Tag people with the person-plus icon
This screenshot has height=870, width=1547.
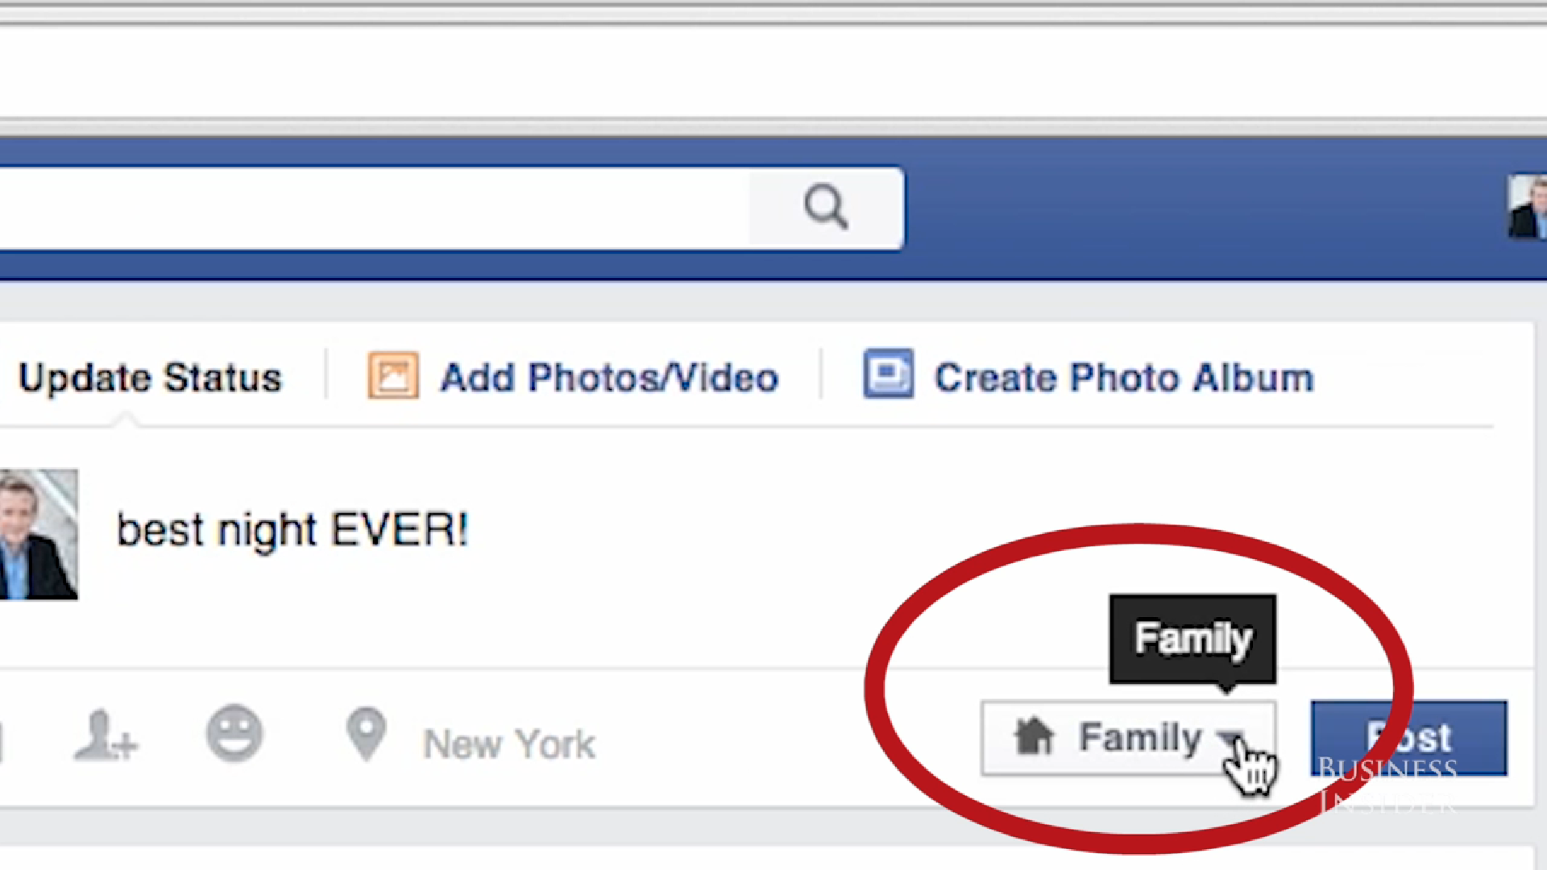(x=106, y=735)
